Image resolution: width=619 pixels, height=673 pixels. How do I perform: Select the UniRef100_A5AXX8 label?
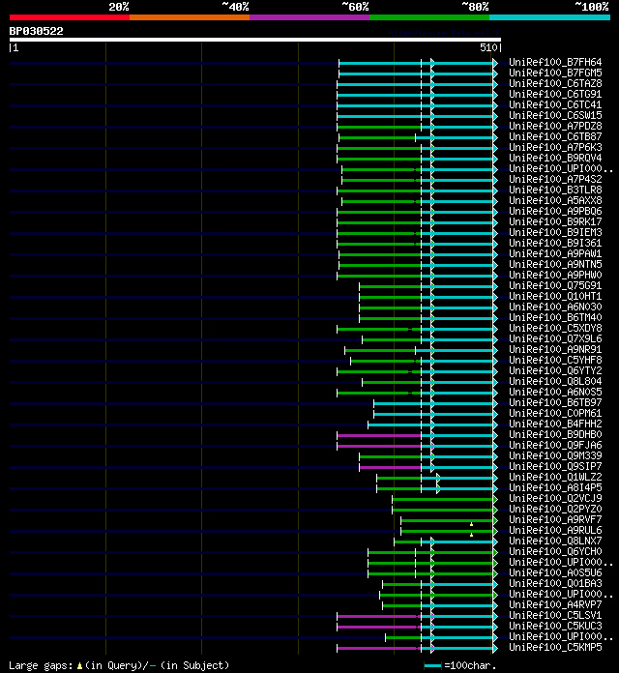tap(555, 200)
